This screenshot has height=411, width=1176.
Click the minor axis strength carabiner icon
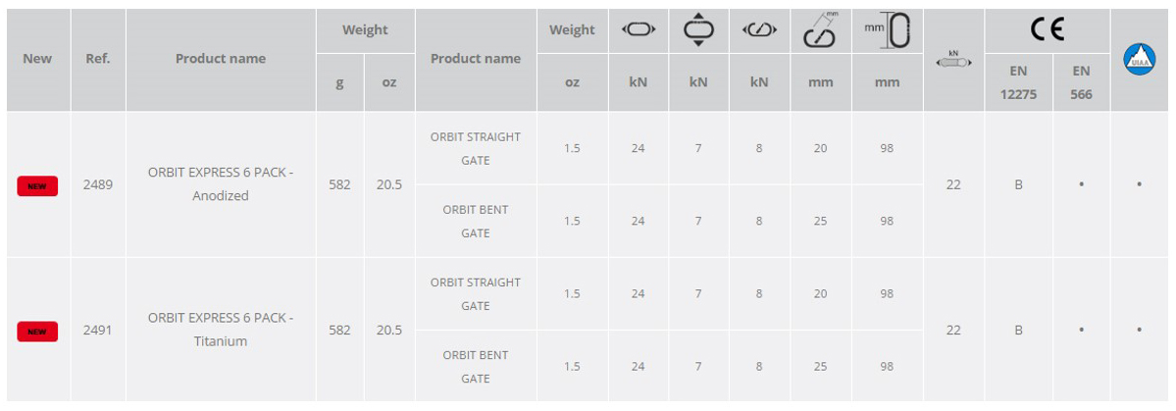(x=698, y=30)
